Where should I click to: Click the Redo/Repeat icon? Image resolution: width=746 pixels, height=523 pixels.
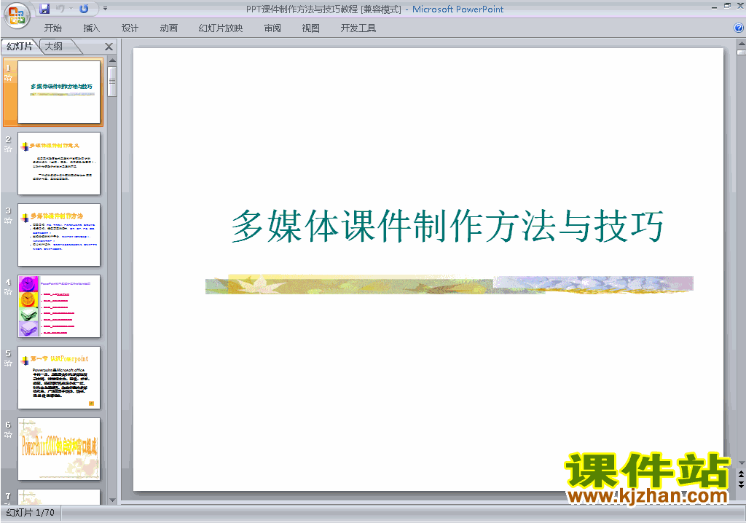[84, 9]
